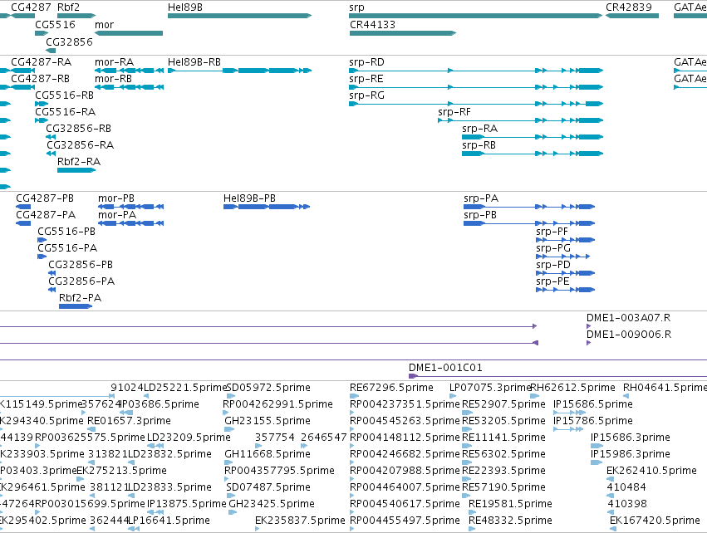This screenshot has height=533, width=707.
Task: Click transcript srp-RG label
Action: click(x=366, y=95)
